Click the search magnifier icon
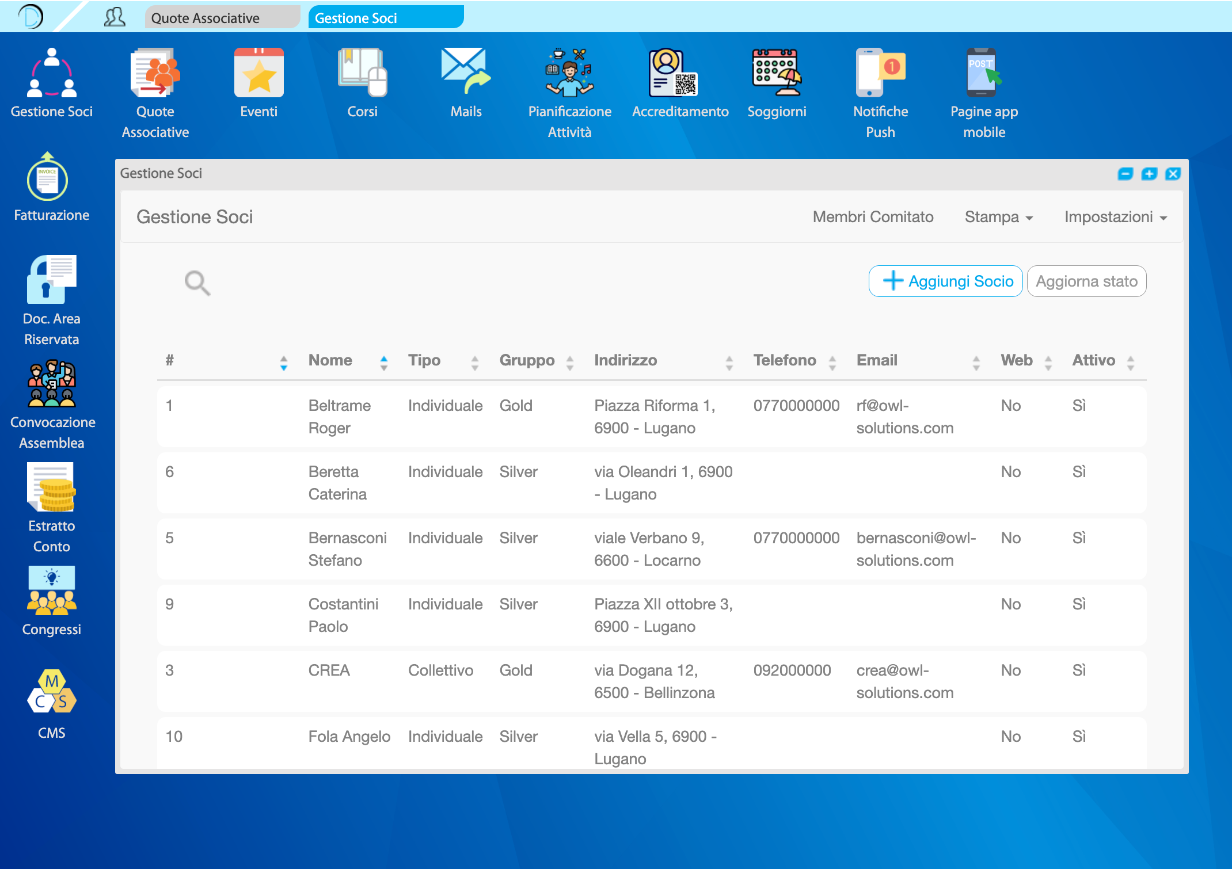The width and height of the screenshot is (1232, 869). tap(197, 283)
